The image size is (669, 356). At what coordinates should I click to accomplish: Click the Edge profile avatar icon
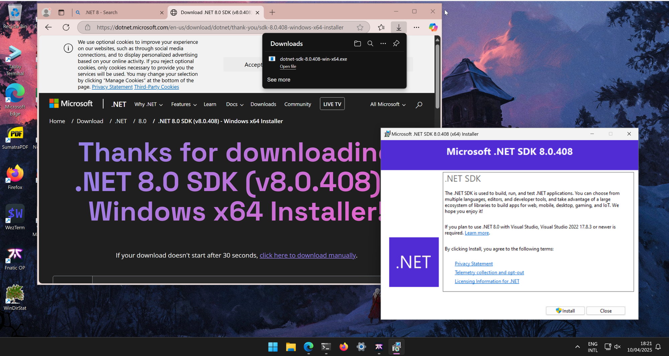[46, 12]
